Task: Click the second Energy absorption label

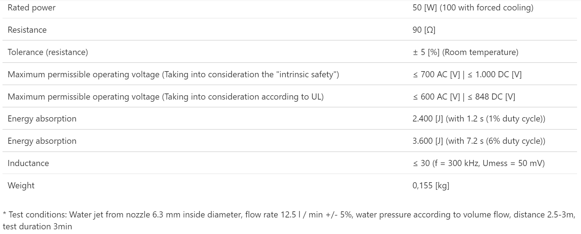Action: [x=42, y=141]
